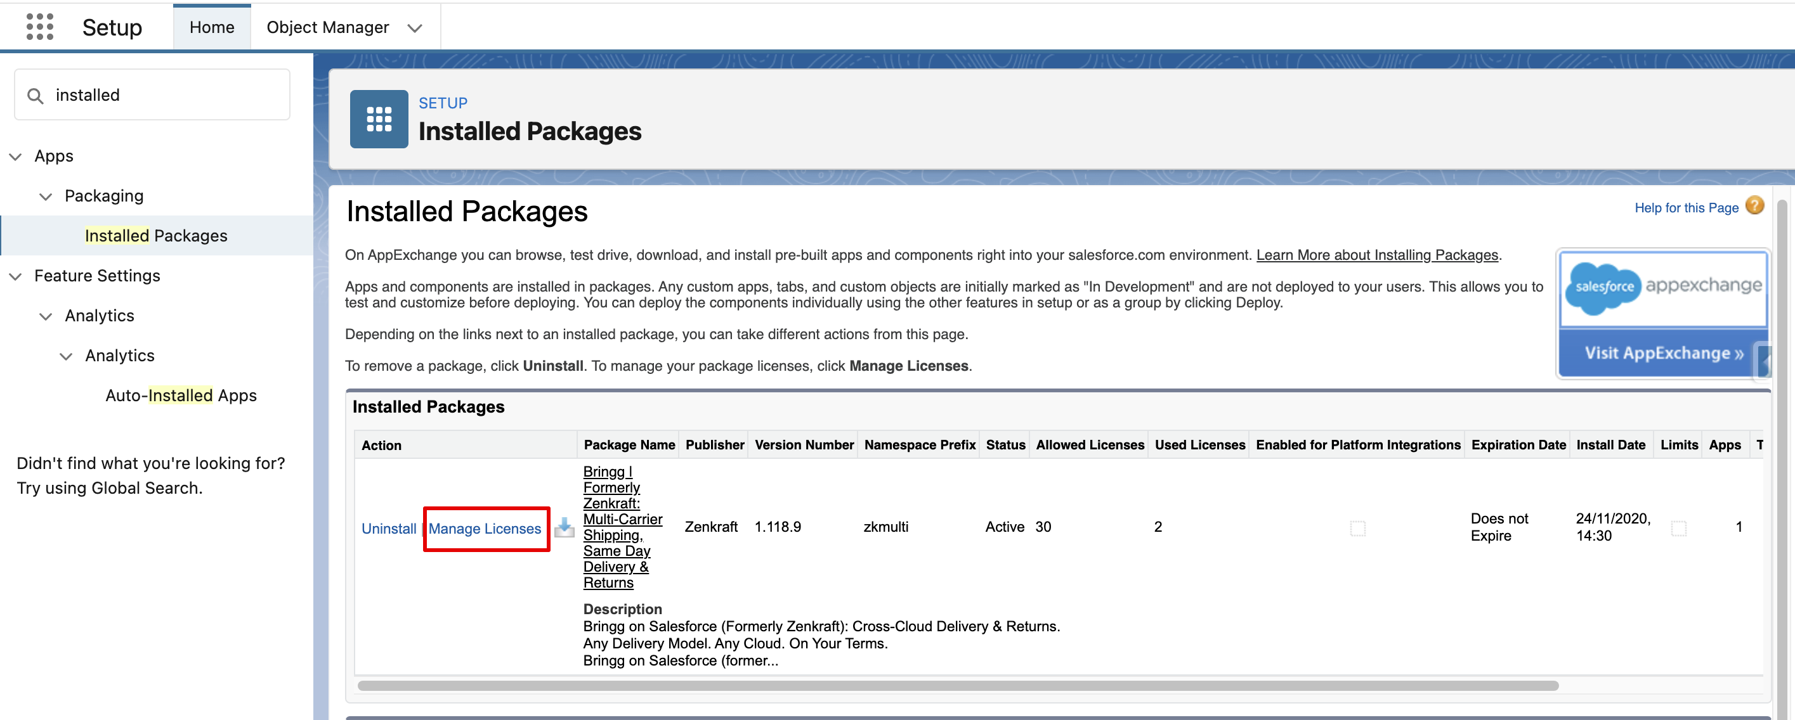Click the help question mark icon
Screen dimensions: 1795x720
click(1754, 206)
